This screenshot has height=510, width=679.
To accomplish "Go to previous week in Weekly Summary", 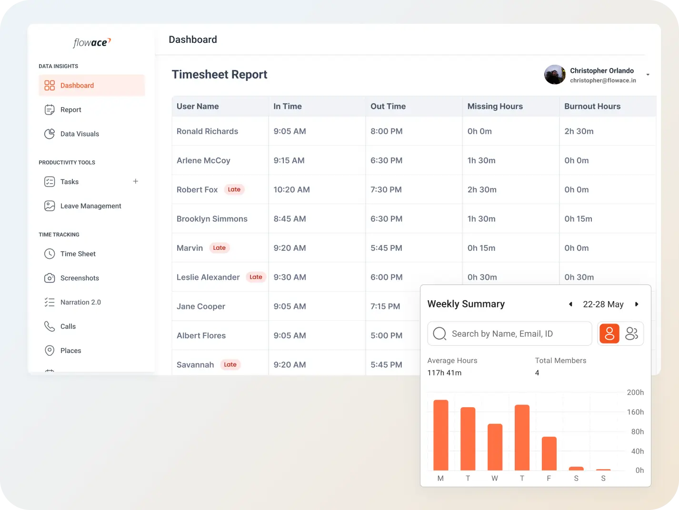I will pyautogui.click(x=570, y=304).
